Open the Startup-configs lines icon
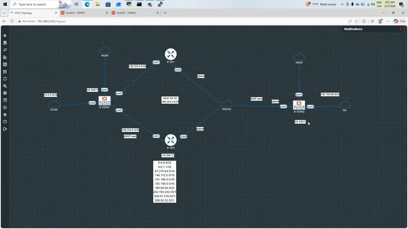 (x=5, y=57)
